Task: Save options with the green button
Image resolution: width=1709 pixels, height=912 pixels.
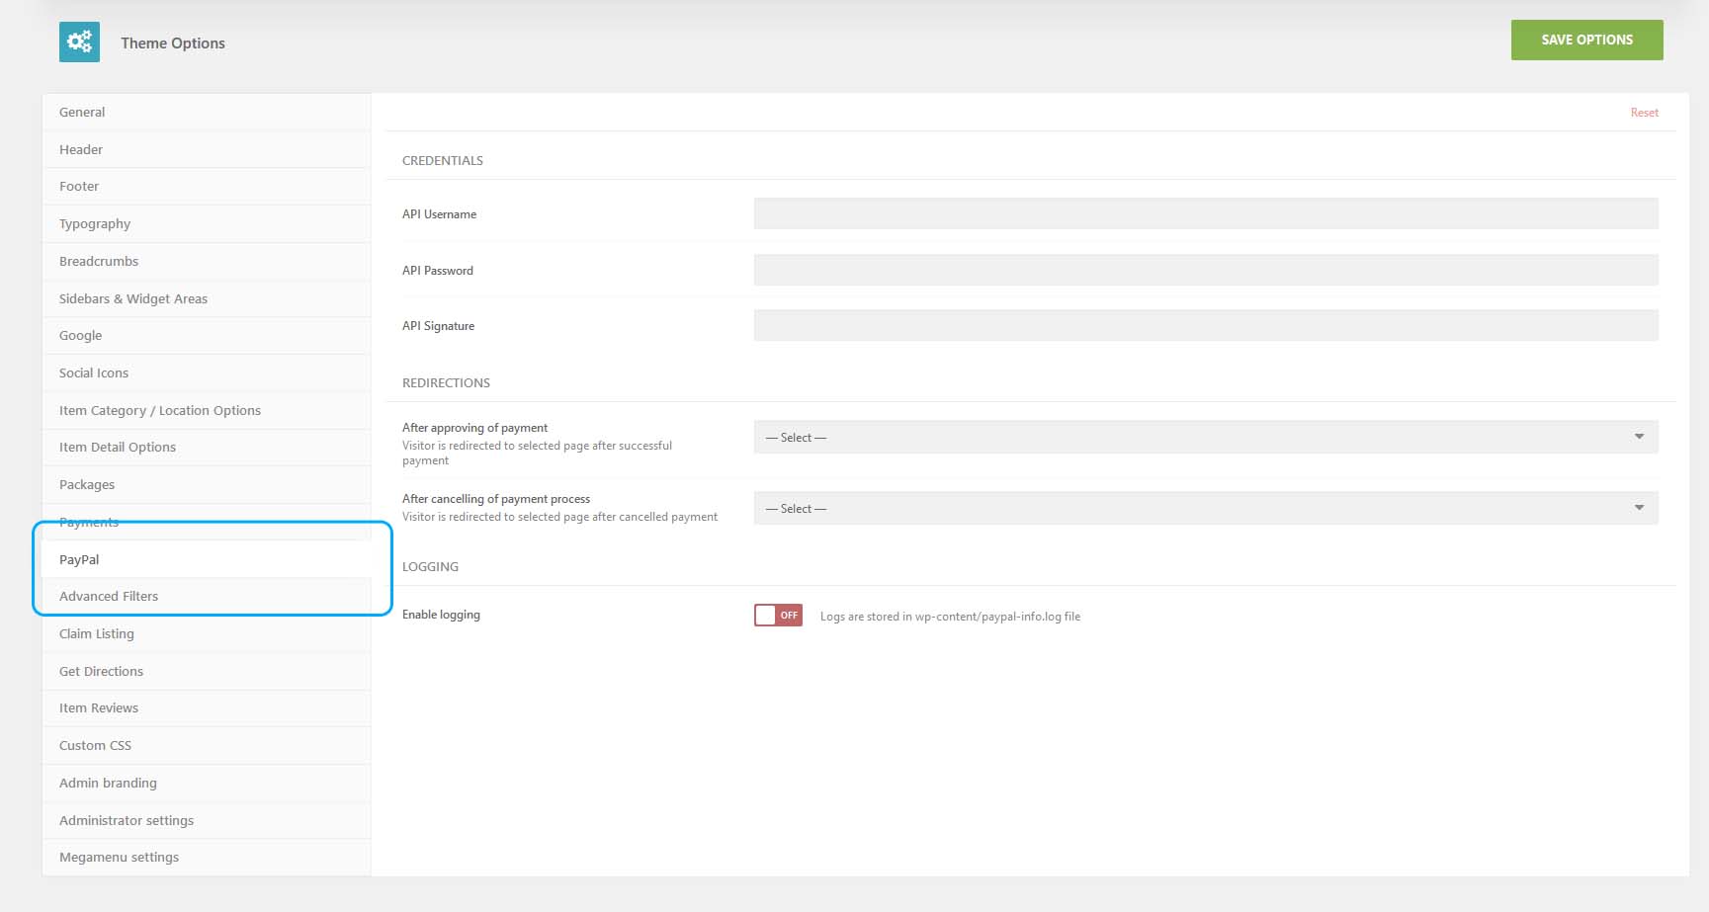Action: [1586, 40]
